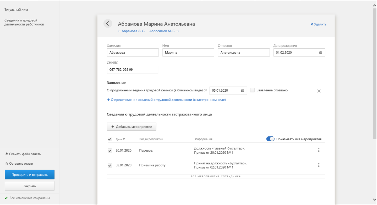Toggle checkbox for the 20.01.2020 Перевод row

click(110, 151)
